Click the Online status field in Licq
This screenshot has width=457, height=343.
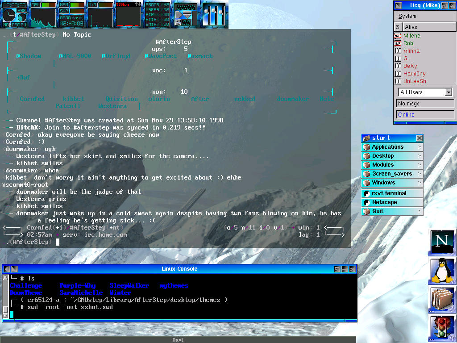pos(425,115)
